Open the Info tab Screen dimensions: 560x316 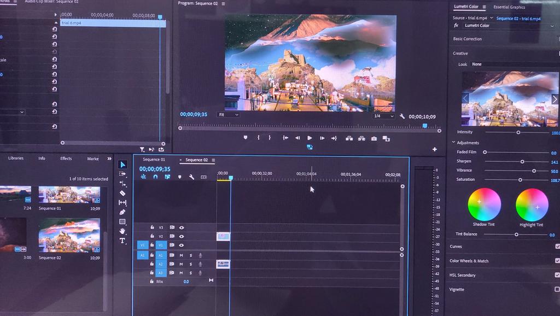click(42, 158)
